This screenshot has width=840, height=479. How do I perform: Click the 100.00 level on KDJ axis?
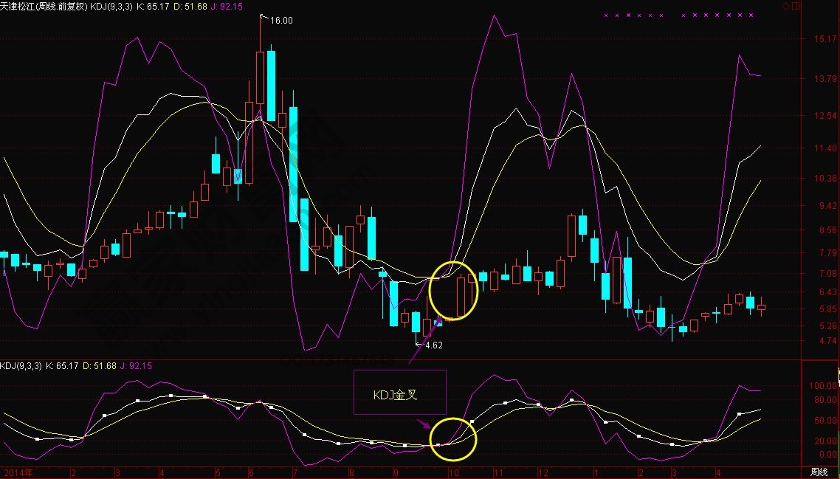[x=823, y=386]
